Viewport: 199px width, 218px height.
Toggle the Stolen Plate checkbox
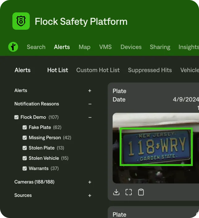pos(24,148)
